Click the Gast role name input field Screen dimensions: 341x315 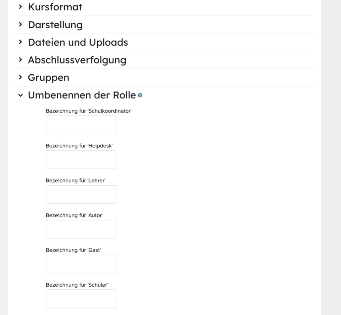coord(81,263)
